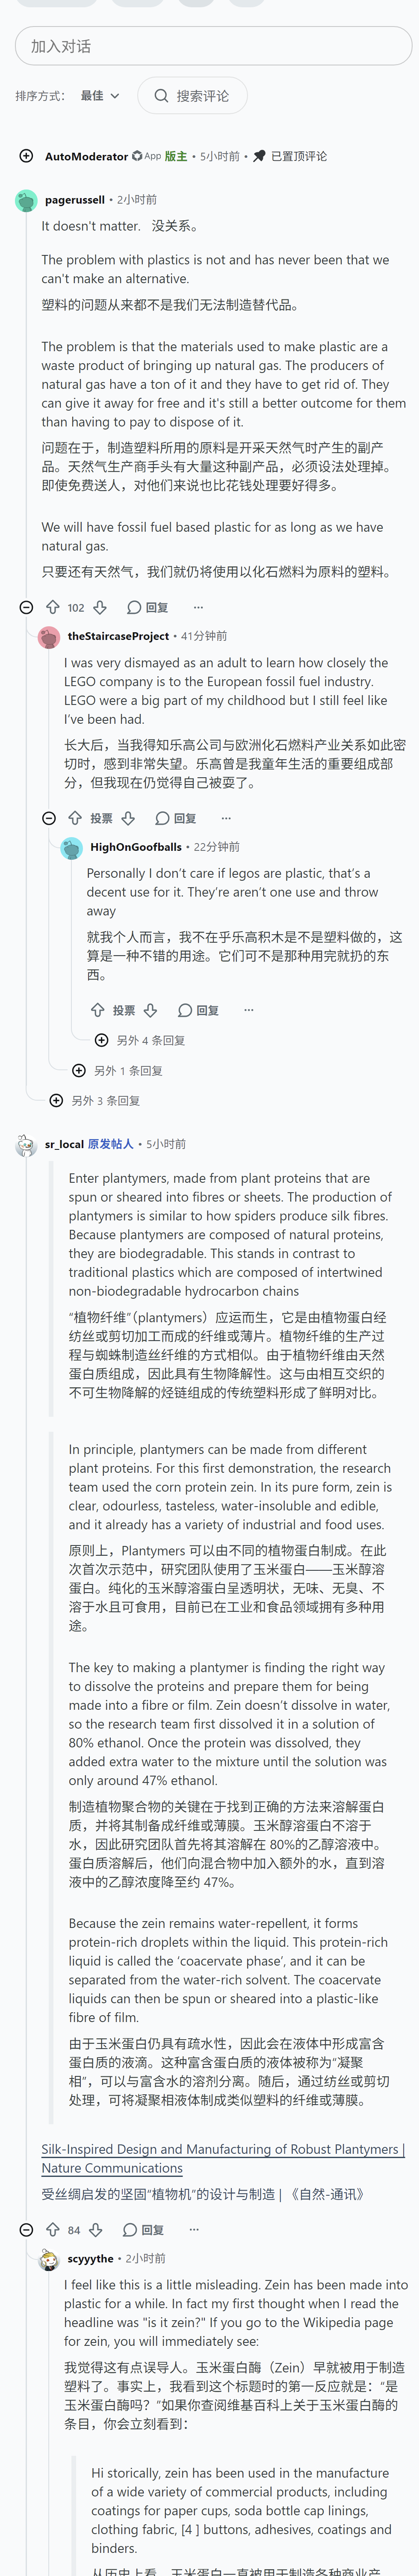This screenshot has width=419, height=2576.
Task: Open scyyythe's user profile
Action: click(90, 2258)
